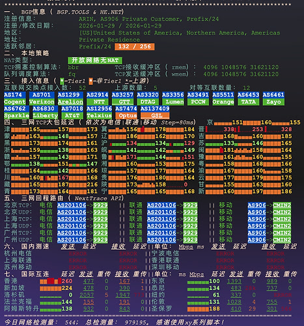Select the Telxius label
Image resolution: width=304 pixels, height=326 pixels.
pyautogui.click(x=99, y=115)
